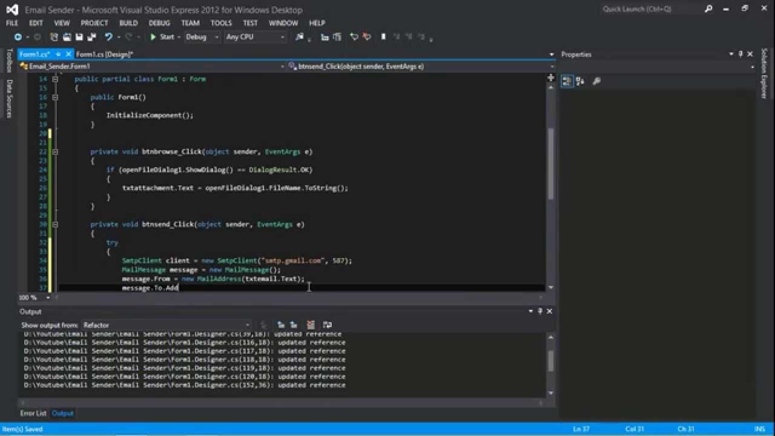775x436 pixels.
Task: Collapse the btnbrowse_Click method at line 22
Action: pyautogui.click(x=55, y=151)
